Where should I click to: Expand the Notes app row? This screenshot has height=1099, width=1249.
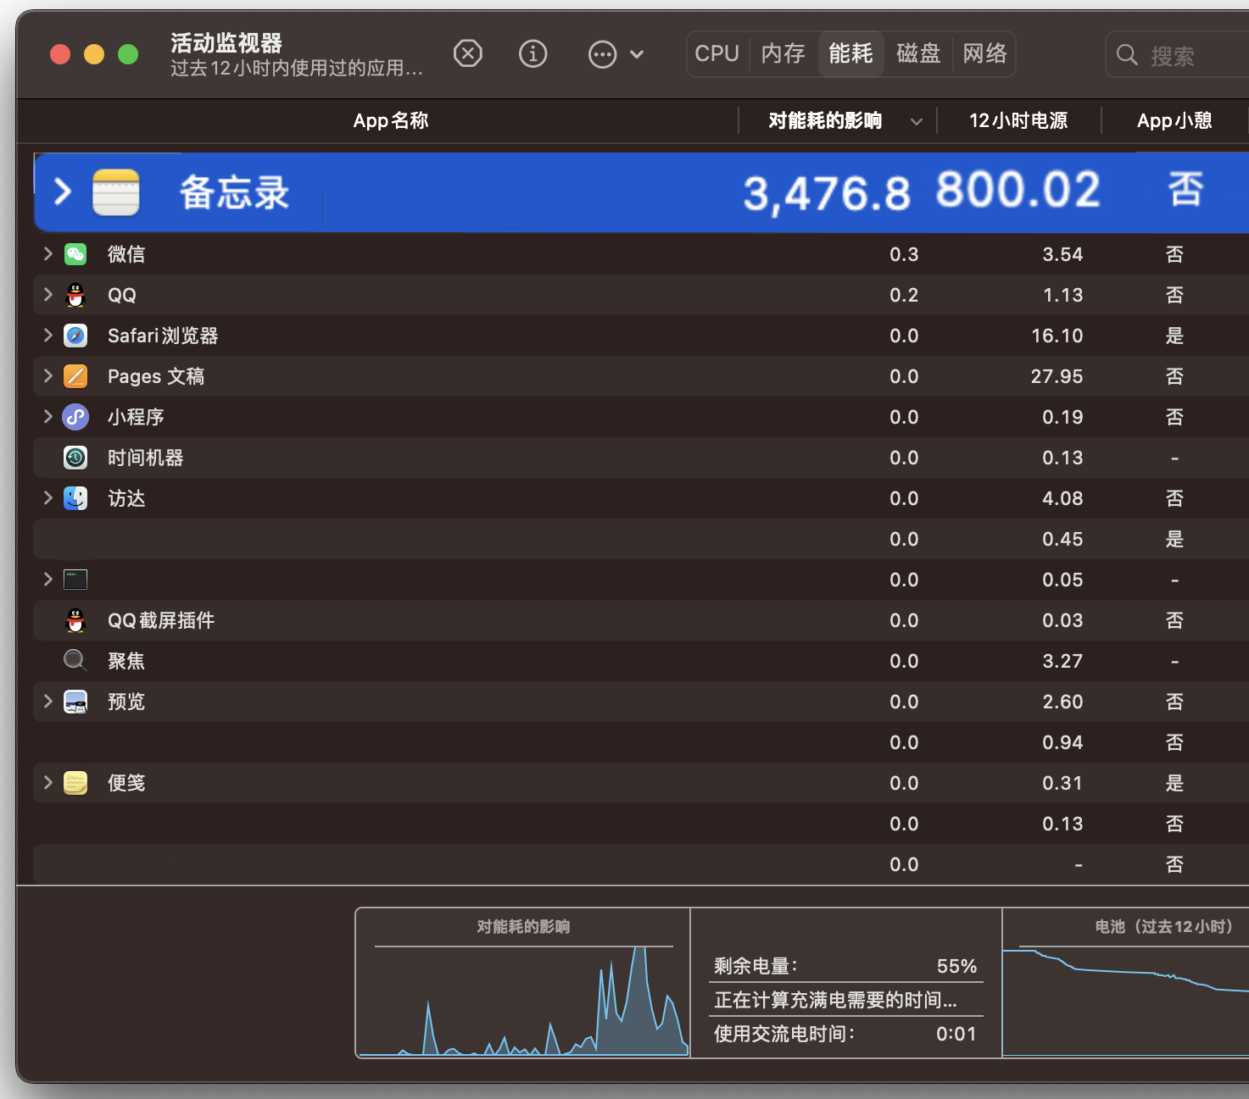click(62, 191)
